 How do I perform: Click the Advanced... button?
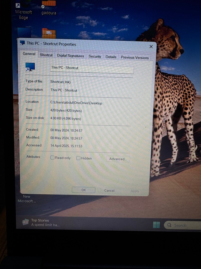point(118,159)
